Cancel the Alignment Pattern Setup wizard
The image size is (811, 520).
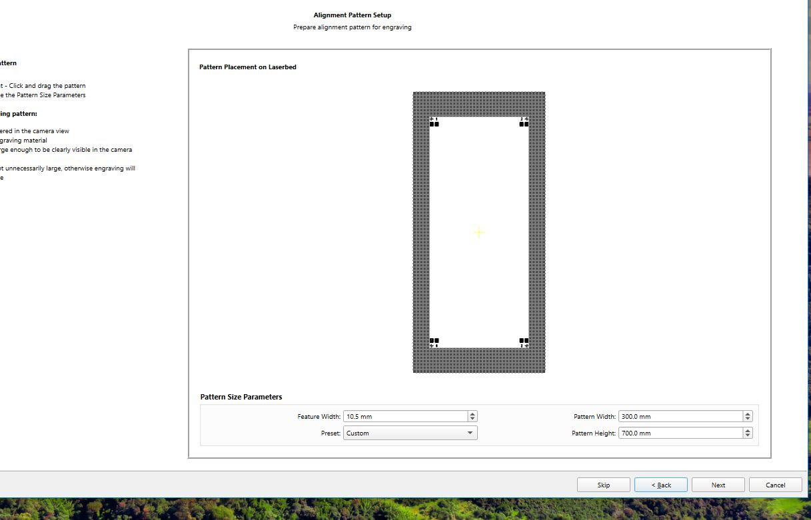click(776, 485)
